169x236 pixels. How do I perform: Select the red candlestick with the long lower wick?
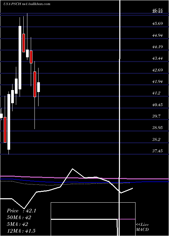click(35, 84)
